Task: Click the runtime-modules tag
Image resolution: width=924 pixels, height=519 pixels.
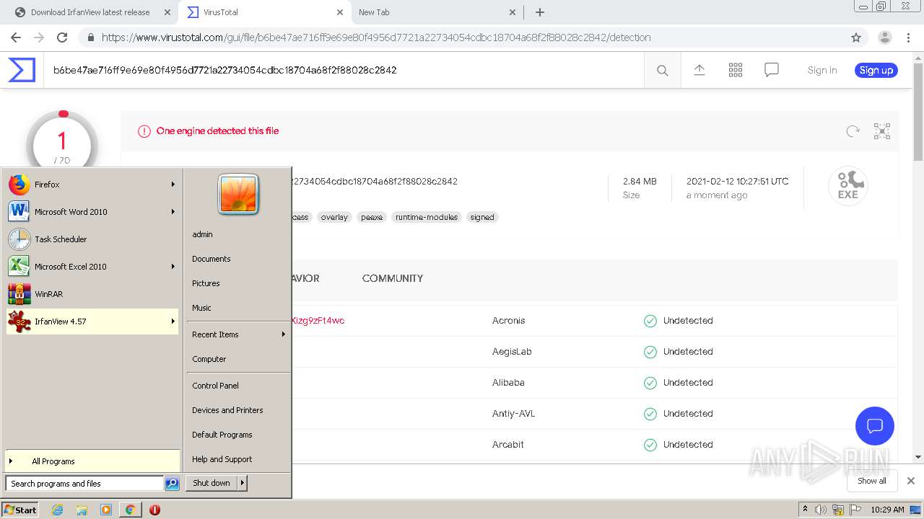Action: tap(427, 217)
